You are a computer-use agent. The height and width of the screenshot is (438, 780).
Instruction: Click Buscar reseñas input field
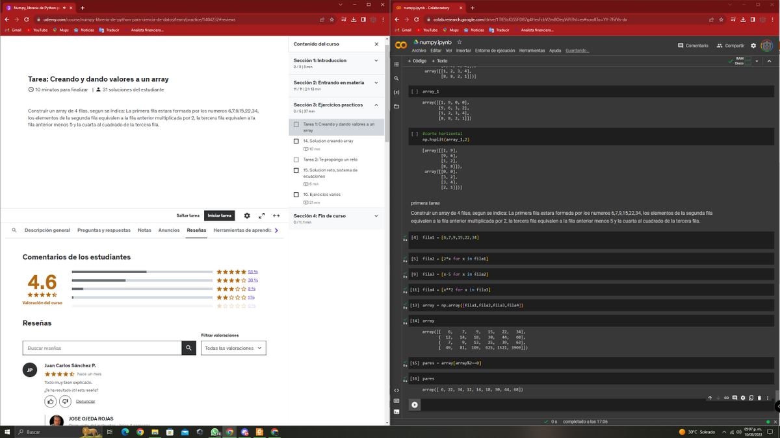point(102,348)
